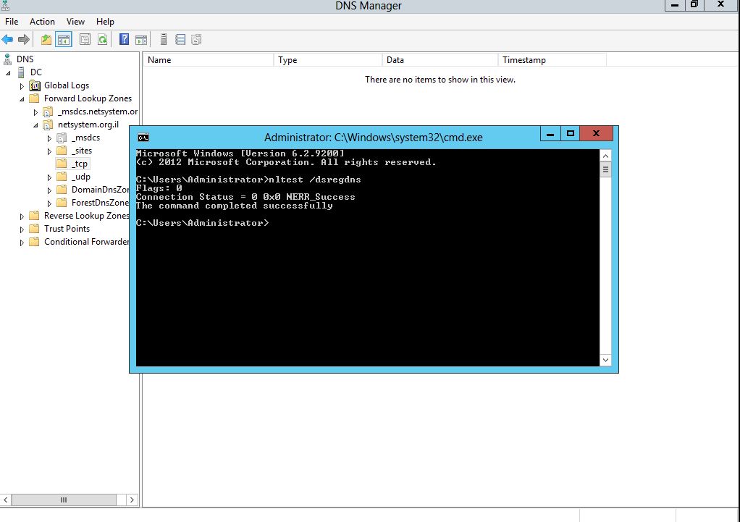
Task: Click tree pane scroll right arrow
Action: click(132, 500)
